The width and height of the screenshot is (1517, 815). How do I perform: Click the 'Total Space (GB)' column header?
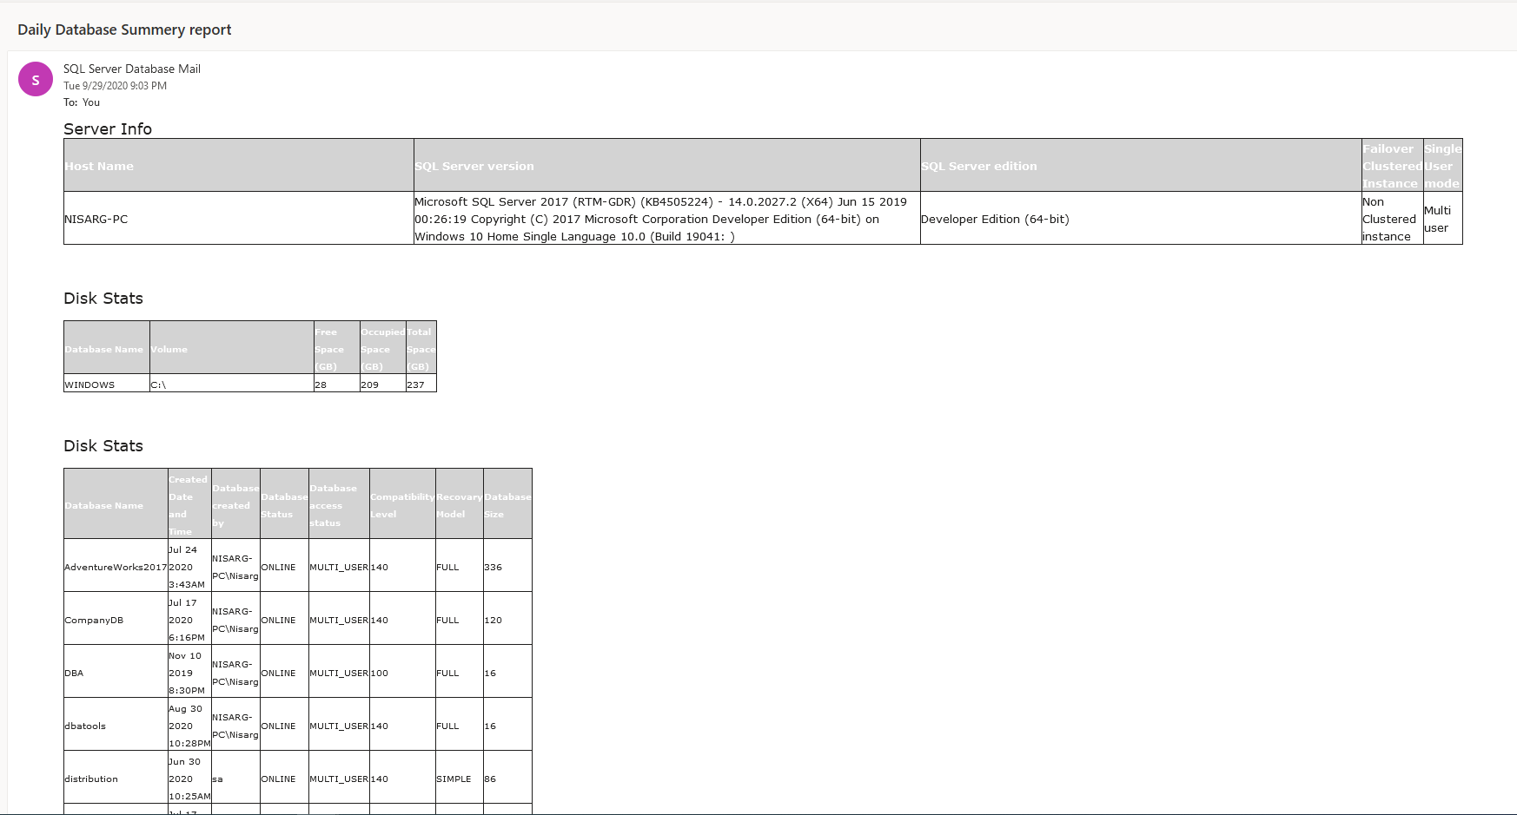[421, 348]
